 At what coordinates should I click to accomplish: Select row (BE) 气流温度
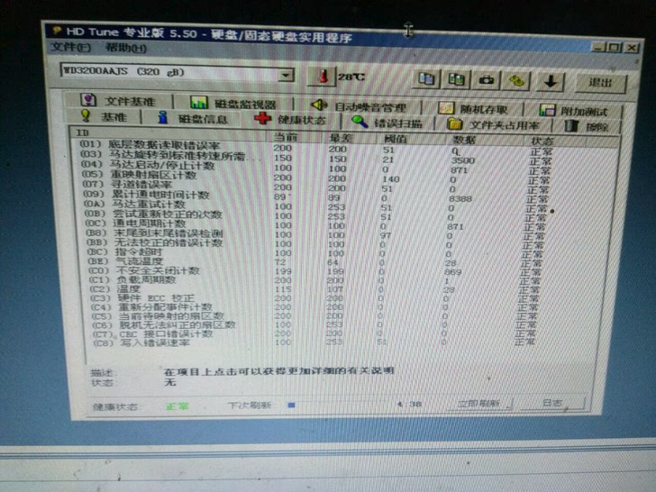point(345,262)
